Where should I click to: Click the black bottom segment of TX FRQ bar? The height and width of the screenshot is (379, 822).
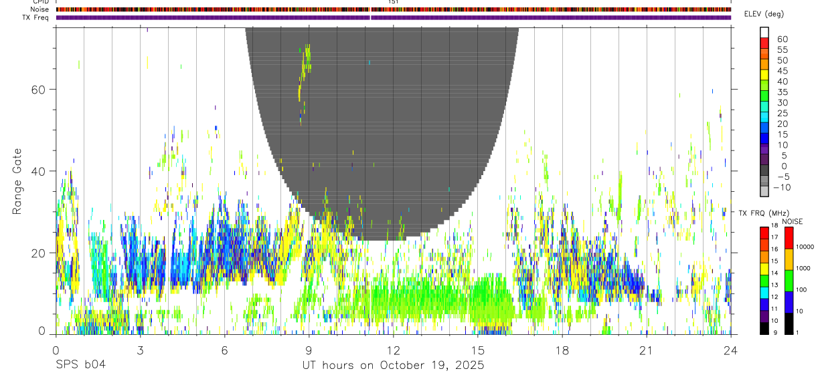click(x=764, y=328)
